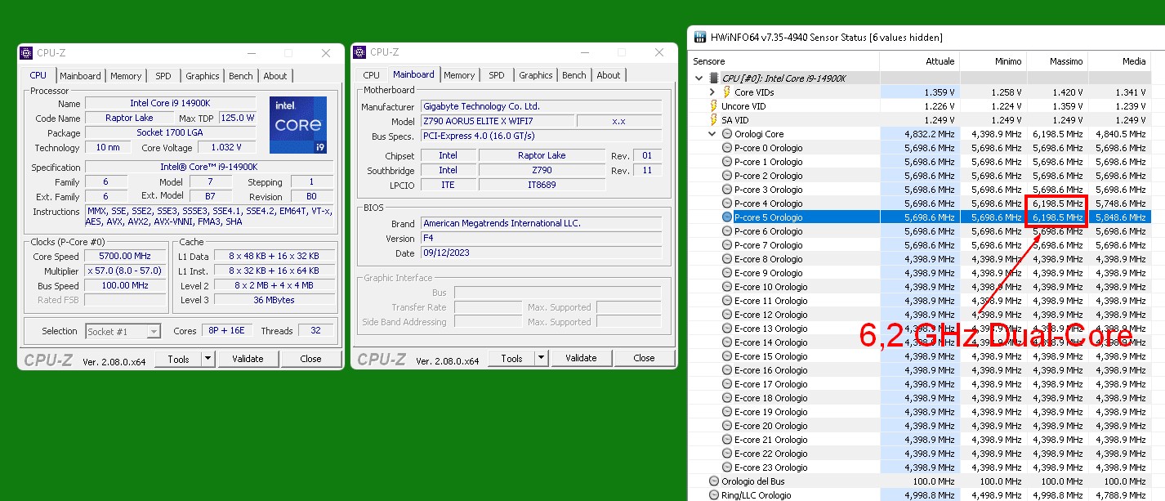Collapse the CPU [#0] Intel Core i9-14900K group
The image size is (1165, 501).
(699, 78)
